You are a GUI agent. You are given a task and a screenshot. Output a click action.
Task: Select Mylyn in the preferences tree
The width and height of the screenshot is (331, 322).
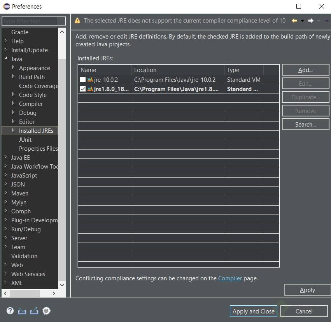pos(19,202)
